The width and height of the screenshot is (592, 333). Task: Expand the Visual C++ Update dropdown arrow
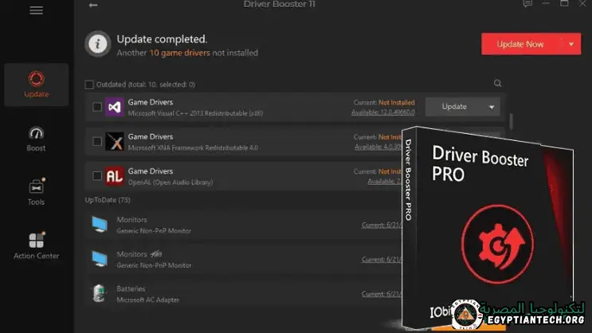(492, 108)
